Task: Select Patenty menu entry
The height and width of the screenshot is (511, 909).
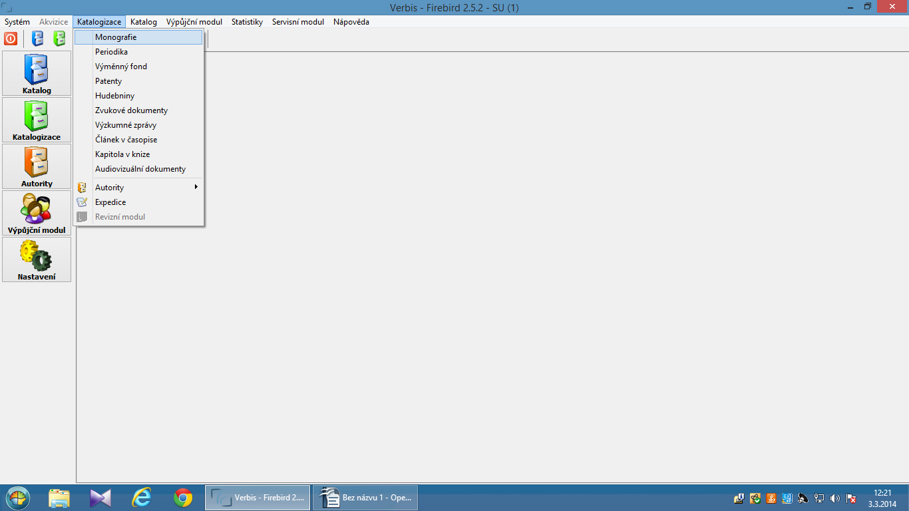Action: pos(138,81)
